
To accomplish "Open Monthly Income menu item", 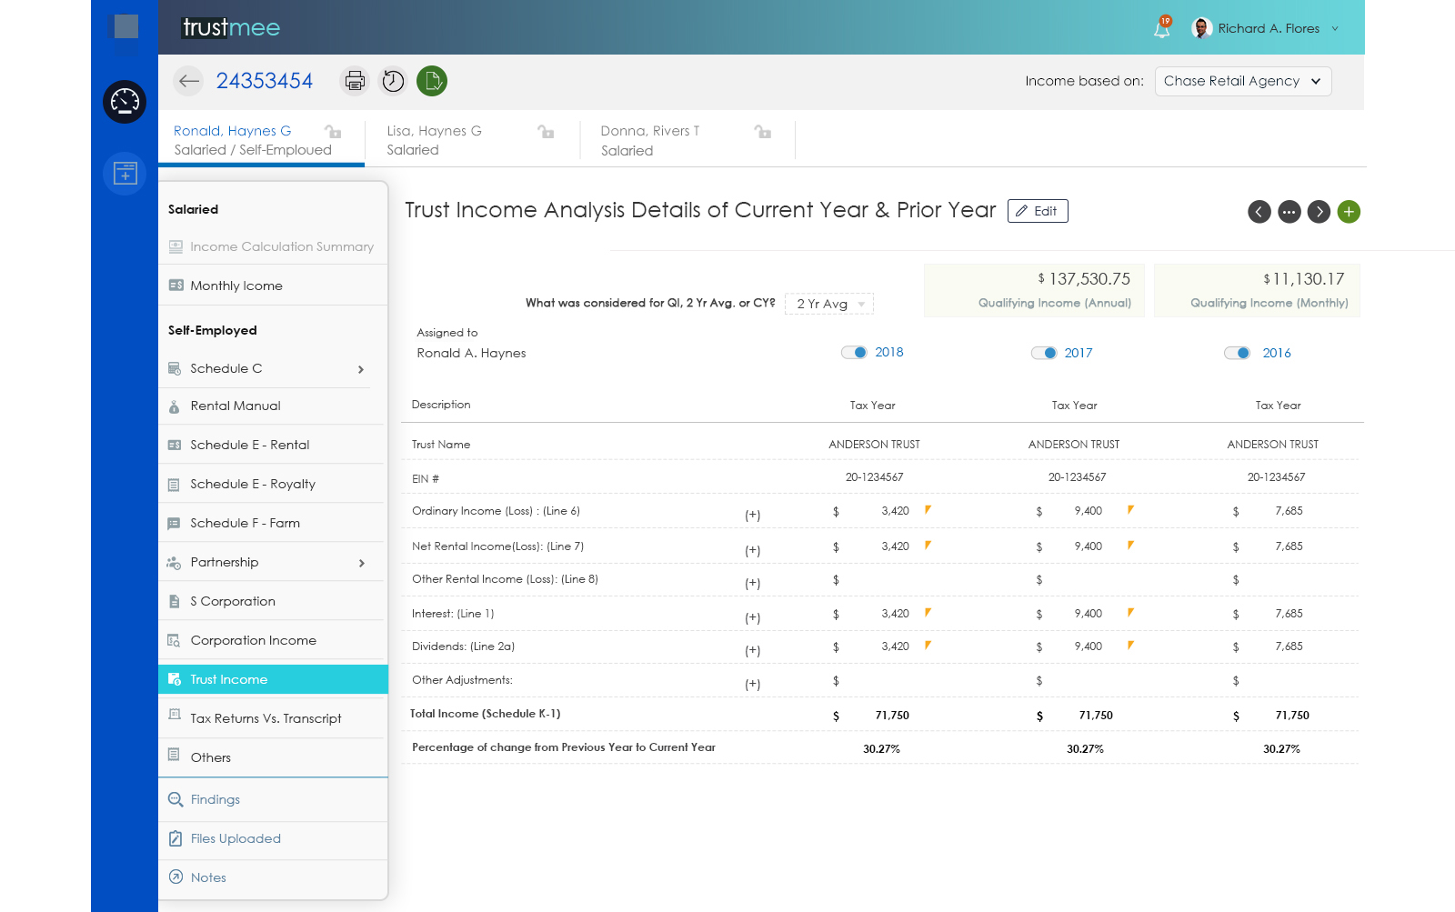I will pos(273,286).
